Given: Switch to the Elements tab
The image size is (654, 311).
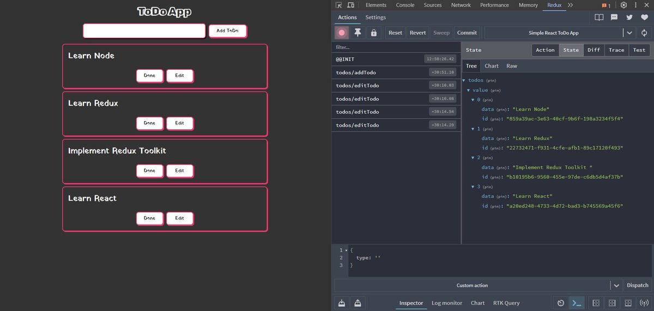Looking at the screenshot, I should [x=376, y=5].
